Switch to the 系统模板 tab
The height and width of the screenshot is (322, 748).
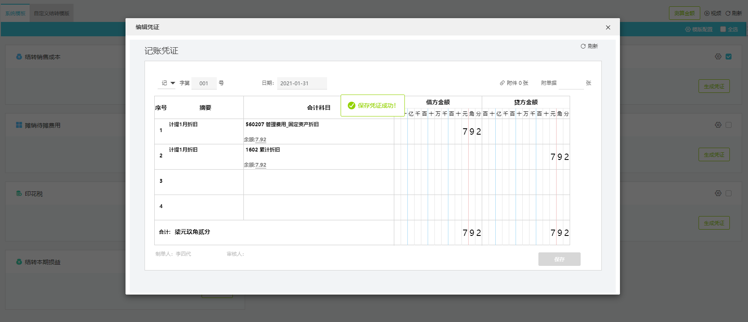[x=15, y=14]
